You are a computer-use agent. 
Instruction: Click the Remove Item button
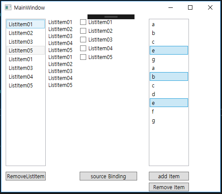[169, 187]
